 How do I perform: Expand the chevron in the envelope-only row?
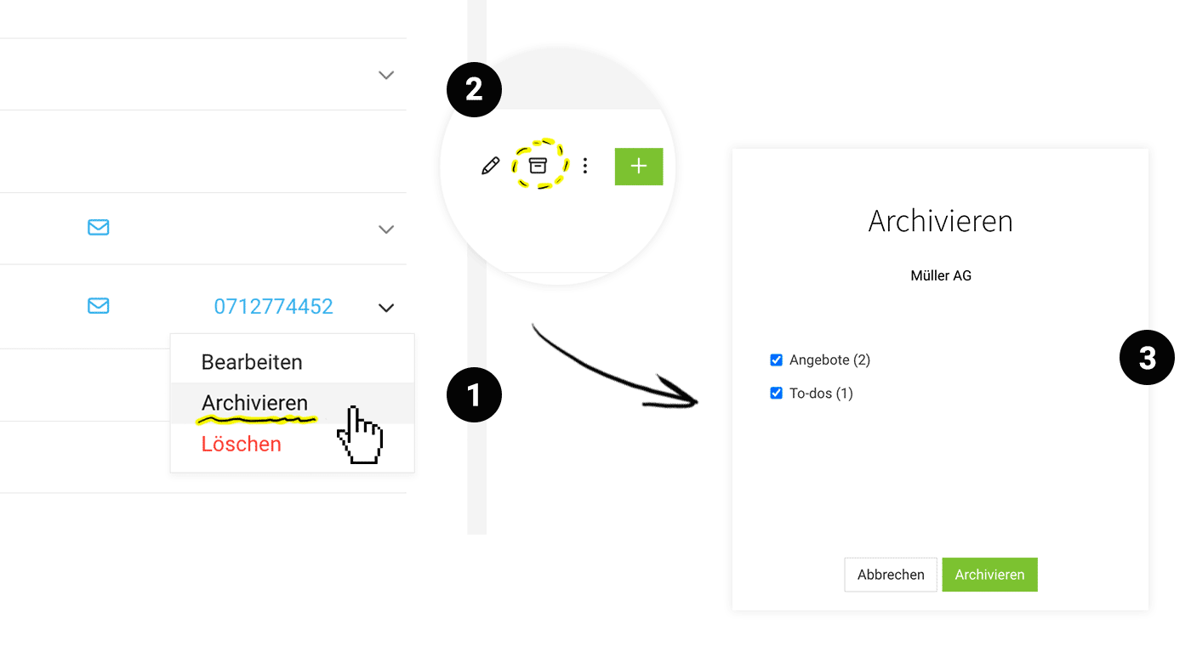coord(386,229)
